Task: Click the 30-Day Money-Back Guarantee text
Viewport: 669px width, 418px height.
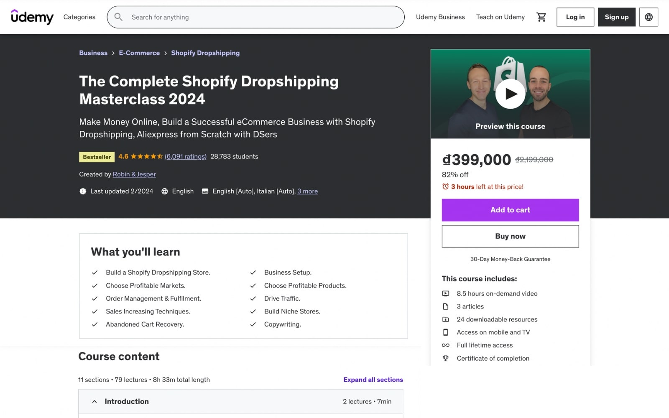Action: point(510,259)
